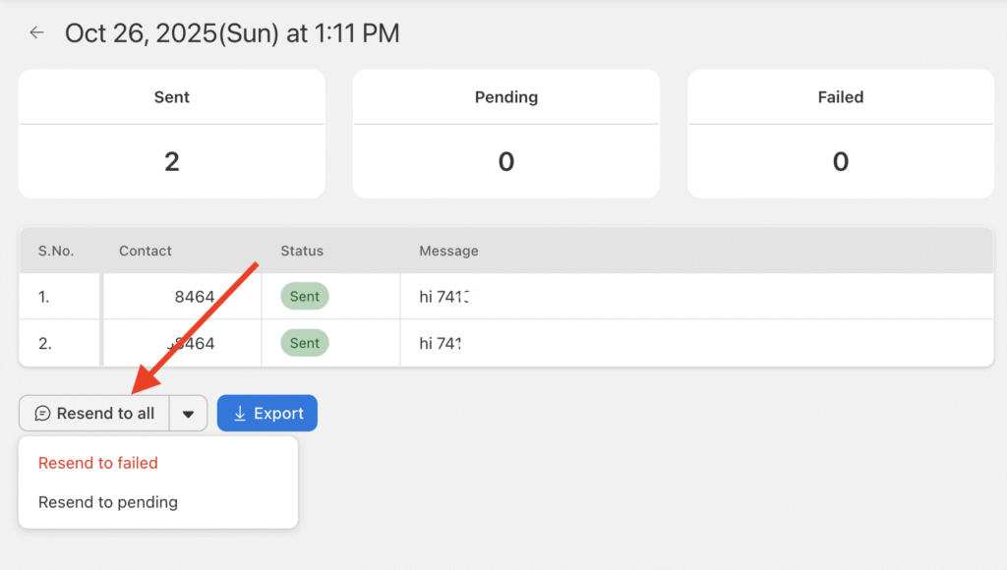Go back using the left arrow icon
Screen dimensions: 1007x570
pos(36,32)
